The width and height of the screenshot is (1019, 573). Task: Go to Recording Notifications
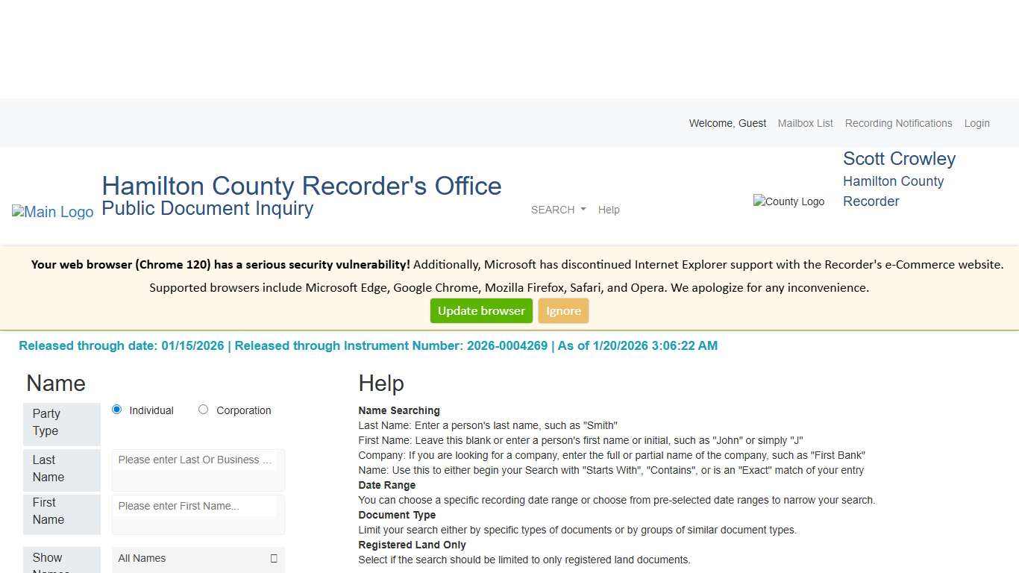898,123
